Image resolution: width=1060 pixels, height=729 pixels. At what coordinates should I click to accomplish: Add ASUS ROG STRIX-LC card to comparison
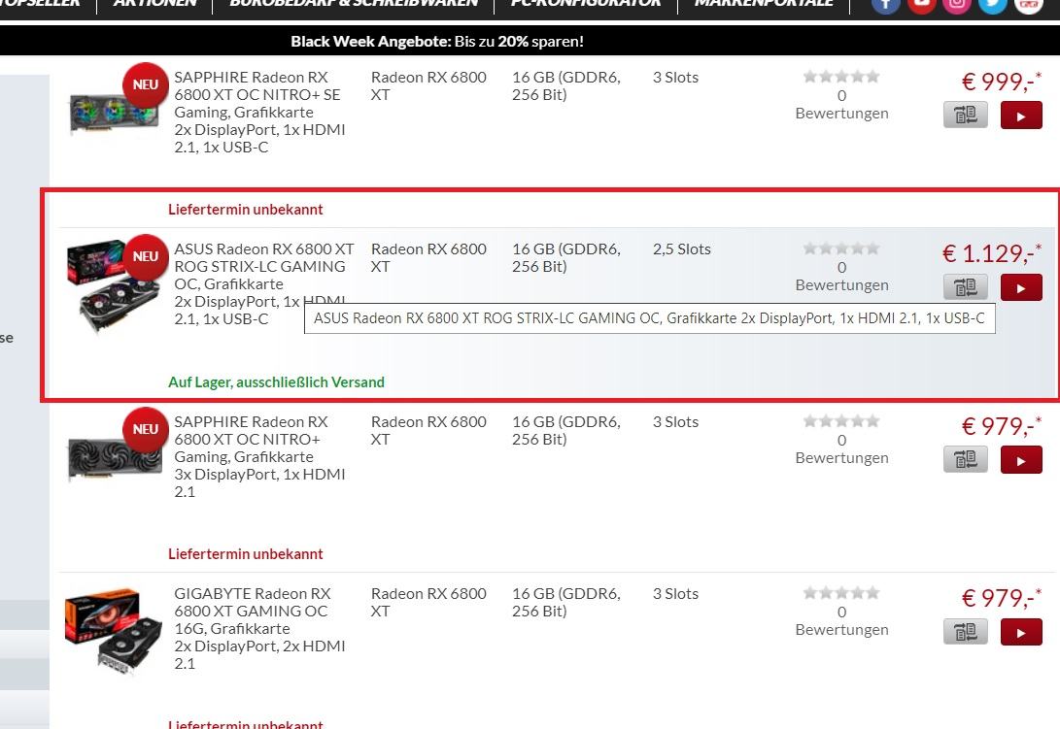[x=966, y=287]
